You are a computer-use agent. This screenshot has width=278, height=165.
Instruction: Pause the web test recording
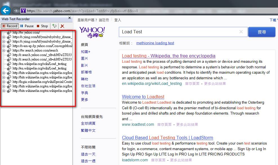click(27, 26)
